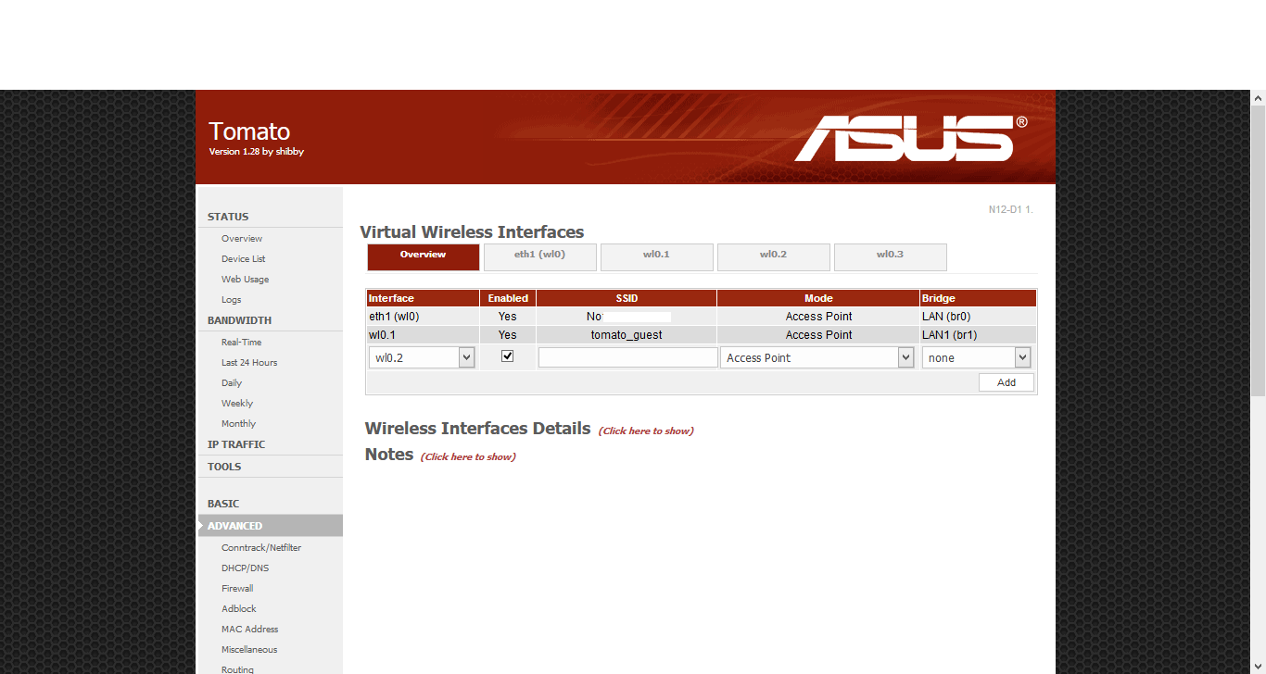Expand the BANDWIDTH sidebar section
Image resolution: width=1266 pixels, height=674 pixels.
(240, 320)
